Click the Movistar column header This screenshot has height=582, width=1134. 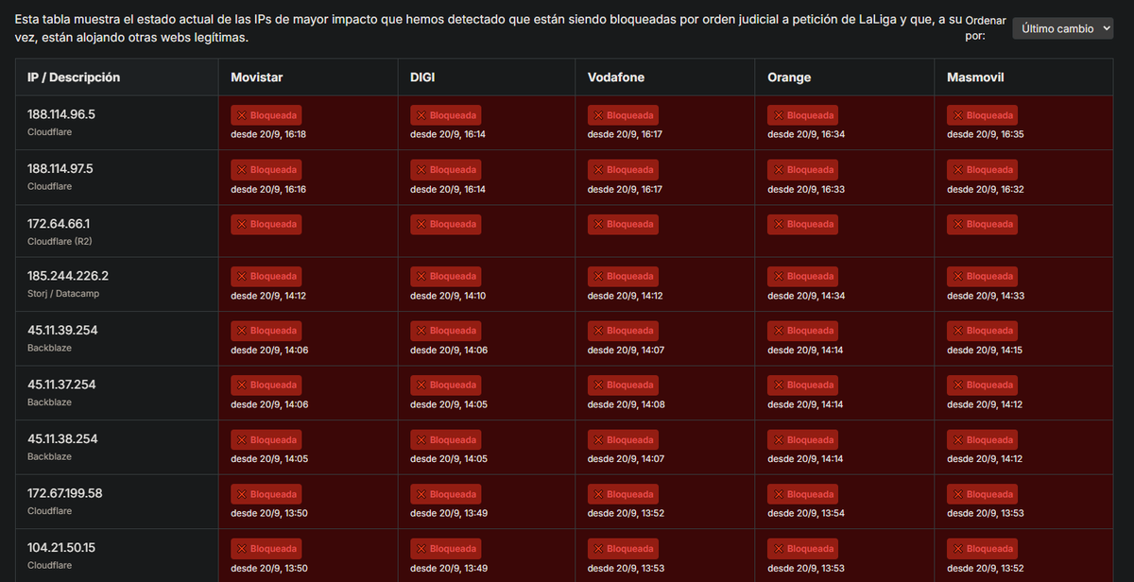coord(257,77)
